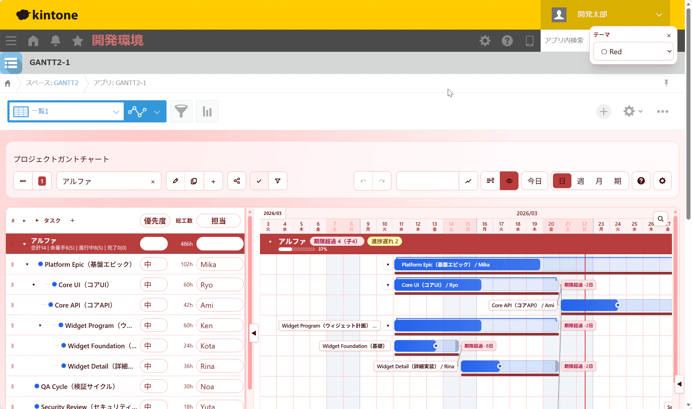Click the trend line chart icon
Image resolution: width=692 pixels, height=409 pixels.
pos(468,181)
